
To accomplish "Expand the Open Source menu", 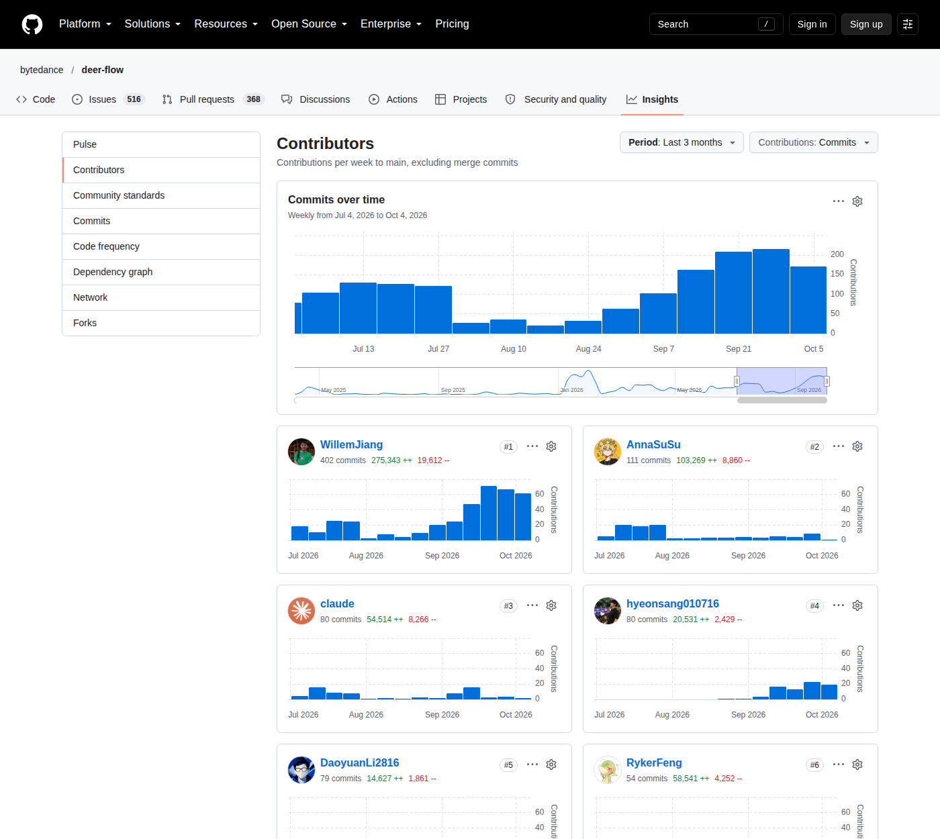I will click(310, 24).
